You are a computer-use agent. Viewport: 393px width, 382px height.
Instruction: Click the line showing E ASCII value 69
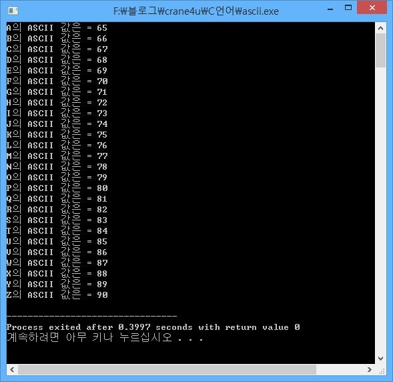point(57,70)
